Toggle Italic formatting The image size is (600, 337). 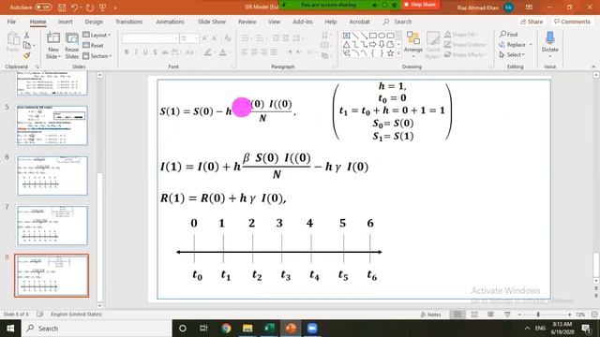tap(136, 52)
